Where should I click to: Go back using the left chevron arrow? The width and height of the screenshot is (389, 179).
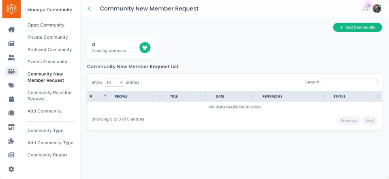(x=90, y=8)
